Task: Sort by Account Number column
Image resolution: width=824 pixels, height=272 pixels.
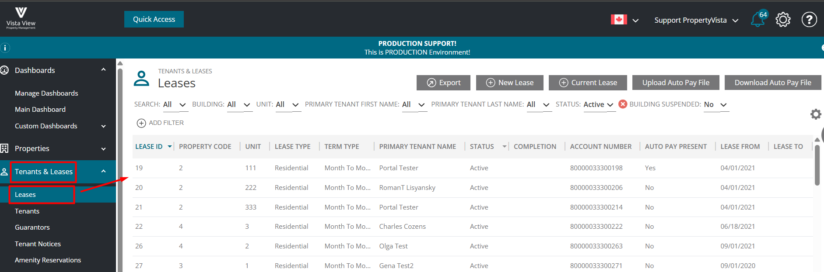Action: pos(601,147)
